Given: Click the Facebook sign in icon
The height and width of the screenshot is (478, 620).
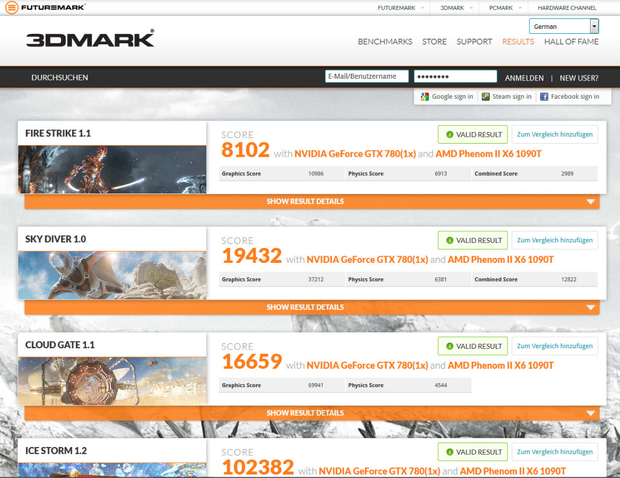Looking at the screenshot, I should coord(544,96).
